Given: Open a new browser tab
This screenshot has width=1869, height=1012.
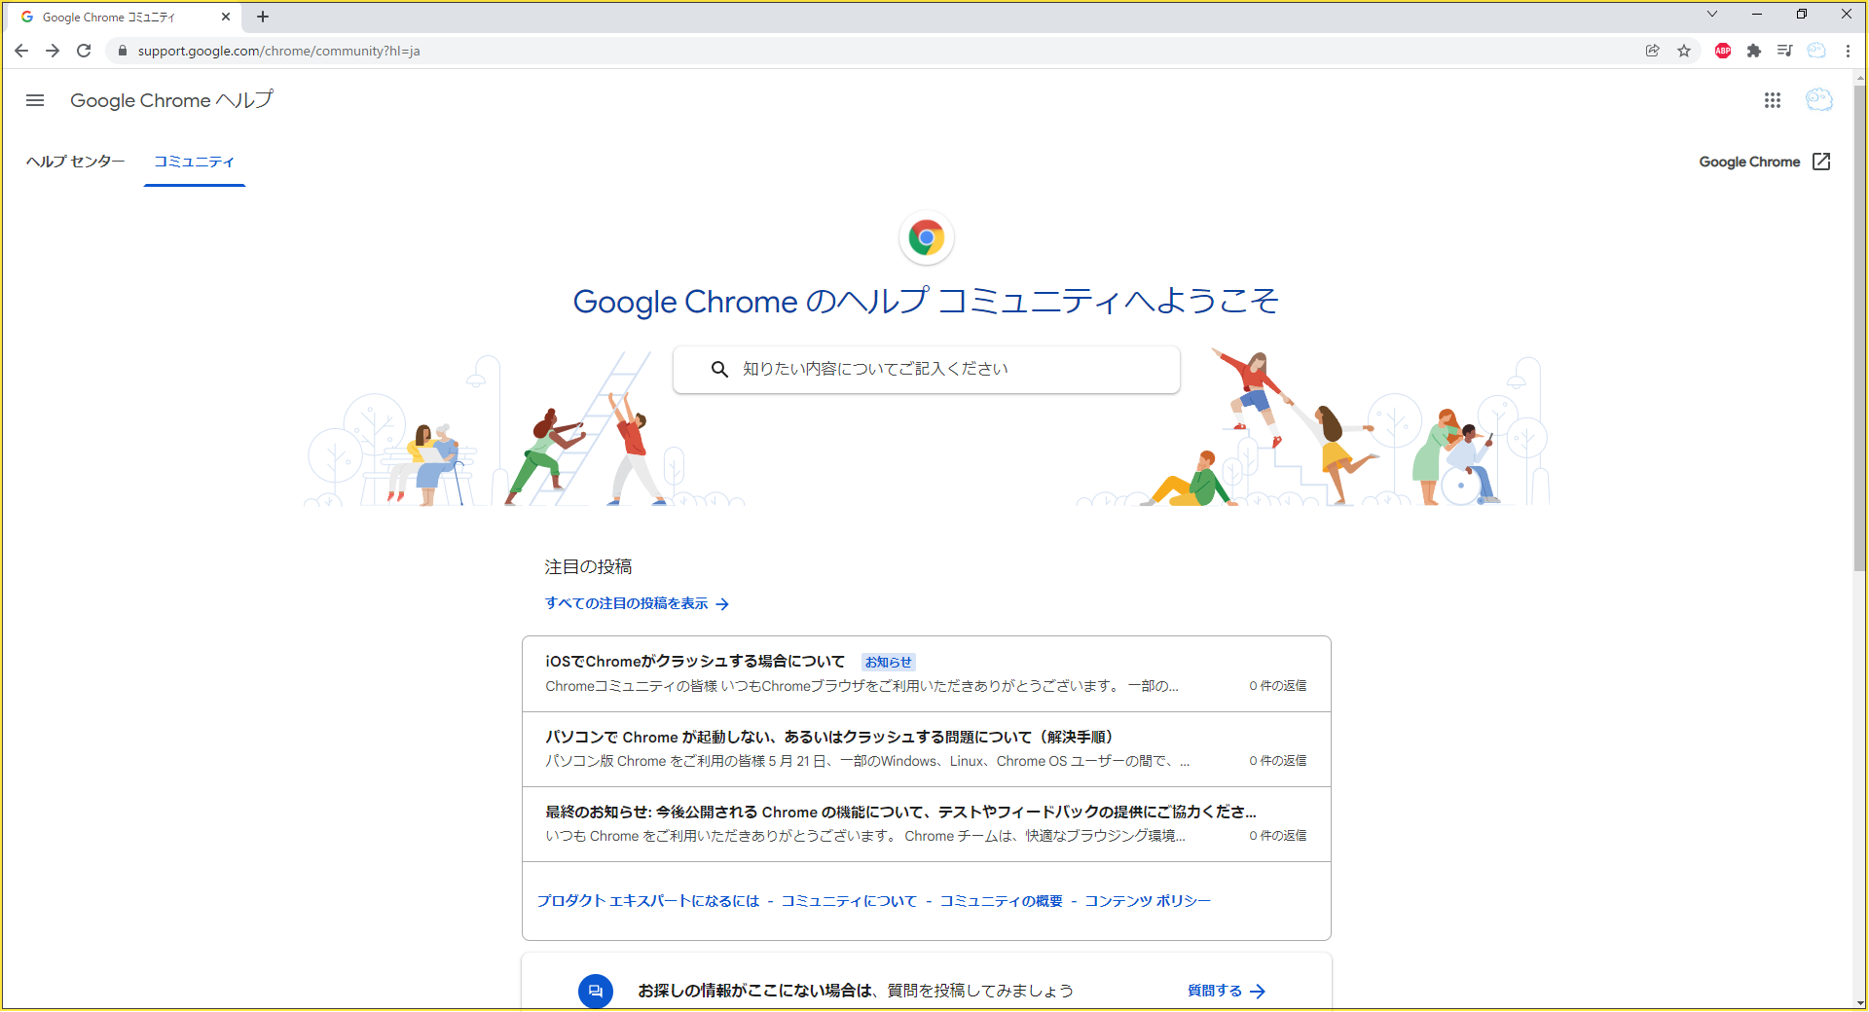Looking at the screenshot, I should [263, 17].
